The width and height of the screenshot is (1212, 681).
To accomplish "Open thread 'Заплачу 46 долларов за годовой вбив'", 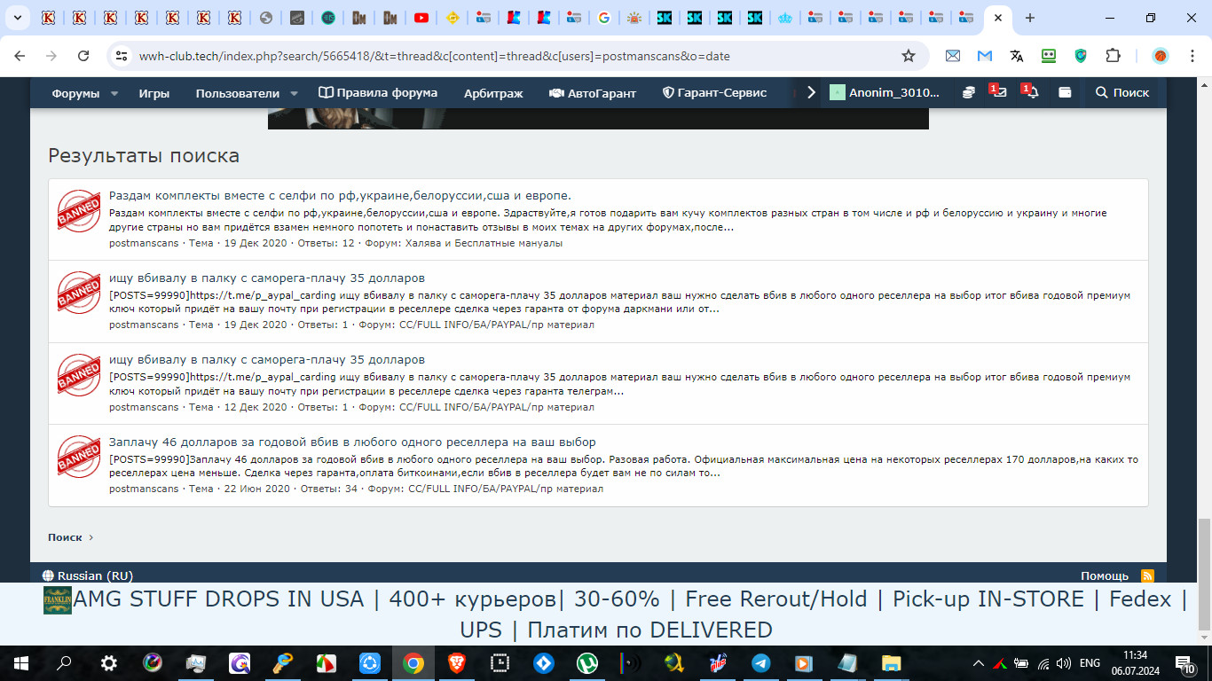I will (x=352, y=442).
